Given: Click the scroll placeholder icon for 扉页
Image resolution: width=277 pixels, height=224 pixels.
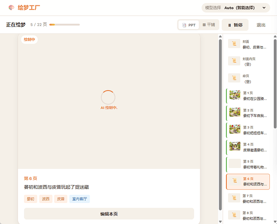Looking at the screenshot, I should [x=234, y=78].
